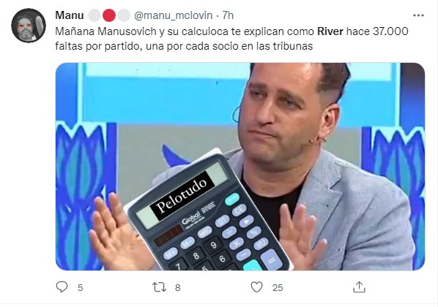This screenshot has height=307, width=438.
Task: Click the Pelotudo calculator display in image
Action: (182, 196)
